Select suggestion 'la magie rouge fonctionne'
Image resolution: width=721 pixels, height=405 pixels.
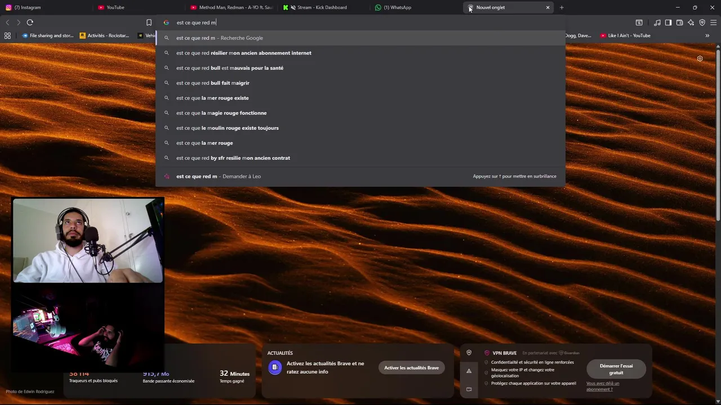tap(360, 113)
